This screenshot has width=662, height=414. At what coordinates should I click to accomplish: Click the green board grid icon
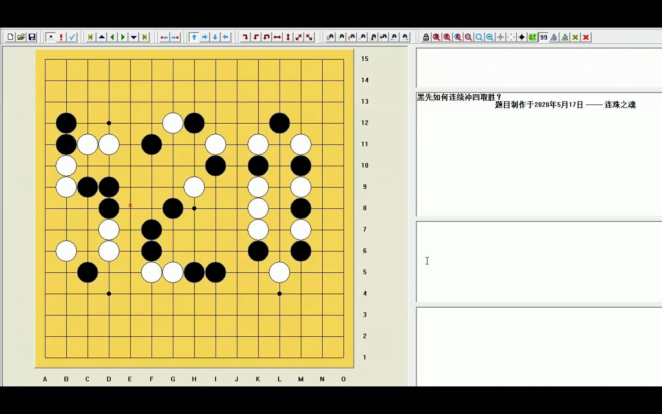(532, 37)
